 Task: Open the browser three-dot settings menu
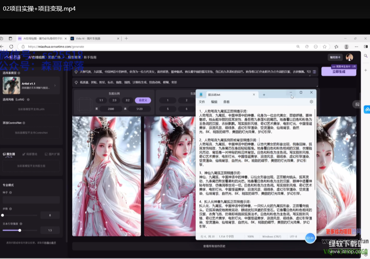pos(356,47)
